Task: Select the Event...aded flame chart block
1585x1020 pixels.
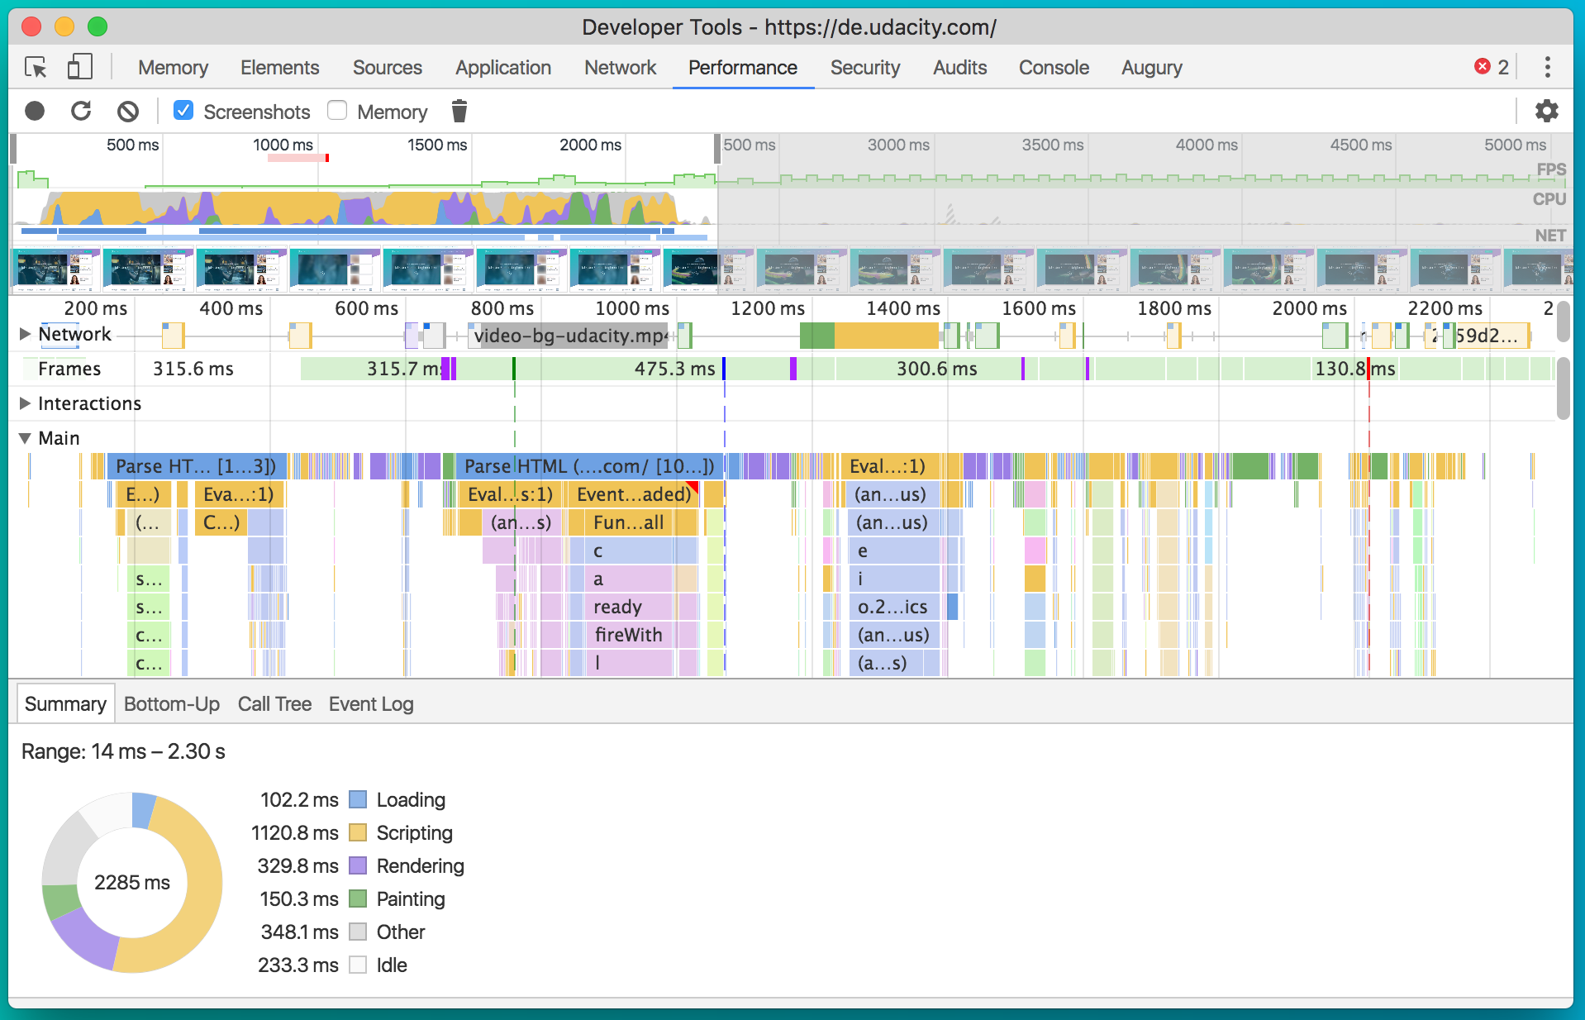Action: pos(633,494)
